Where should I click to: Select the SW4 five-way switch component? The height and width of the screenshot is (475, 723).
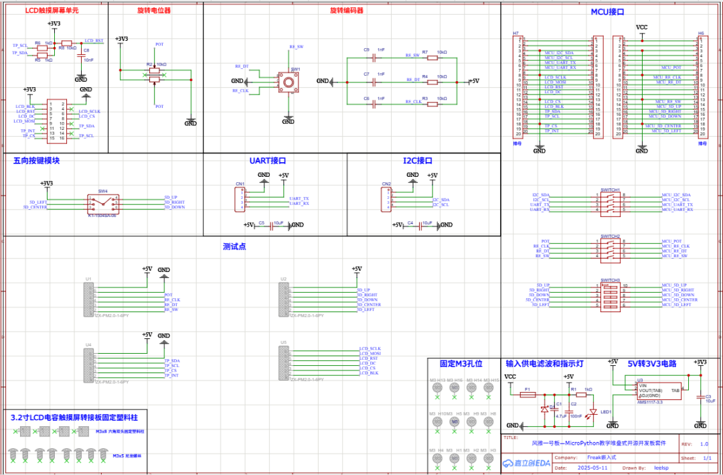click(x=104, y=202)
